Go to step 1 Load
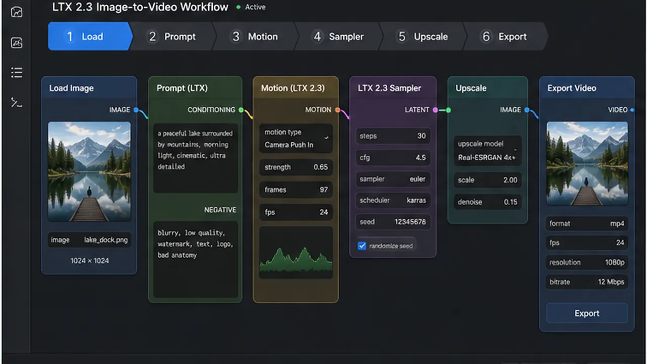 click(x=90, y=36)
